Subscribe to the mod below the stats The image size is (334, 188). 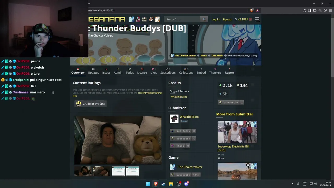pyautogui.click(x=231, y=102)
